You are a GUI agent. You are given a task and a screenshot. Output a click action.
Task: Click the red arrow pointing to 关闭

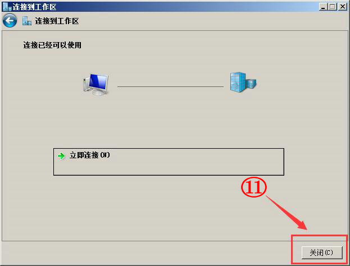(287, 213)
